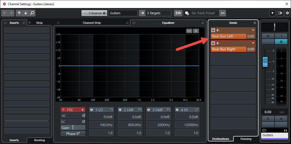Toggle the Edit channel settings e button
Image resolution: width=291 pixels, height=144 pixels.
pos(281,42)
